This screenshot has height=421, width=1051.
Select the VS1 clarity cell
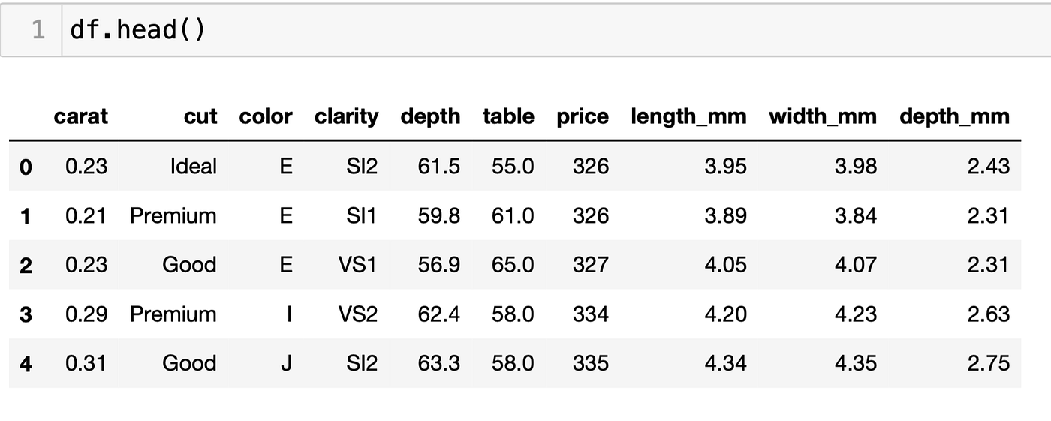coord(357,265)
